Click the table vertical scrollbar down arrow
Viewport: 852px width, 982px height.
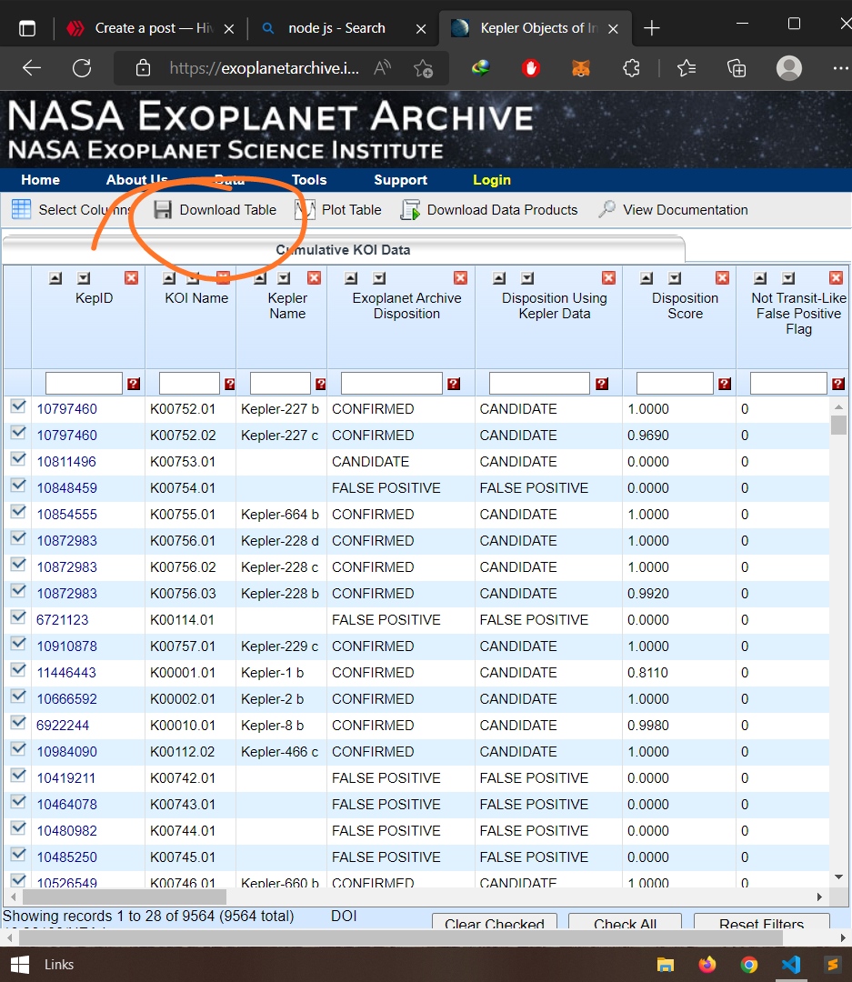[839, 877]
